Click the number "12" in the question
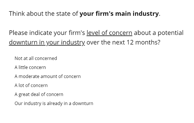The height and width of the screenshot is (123, 194). (130, 42)
